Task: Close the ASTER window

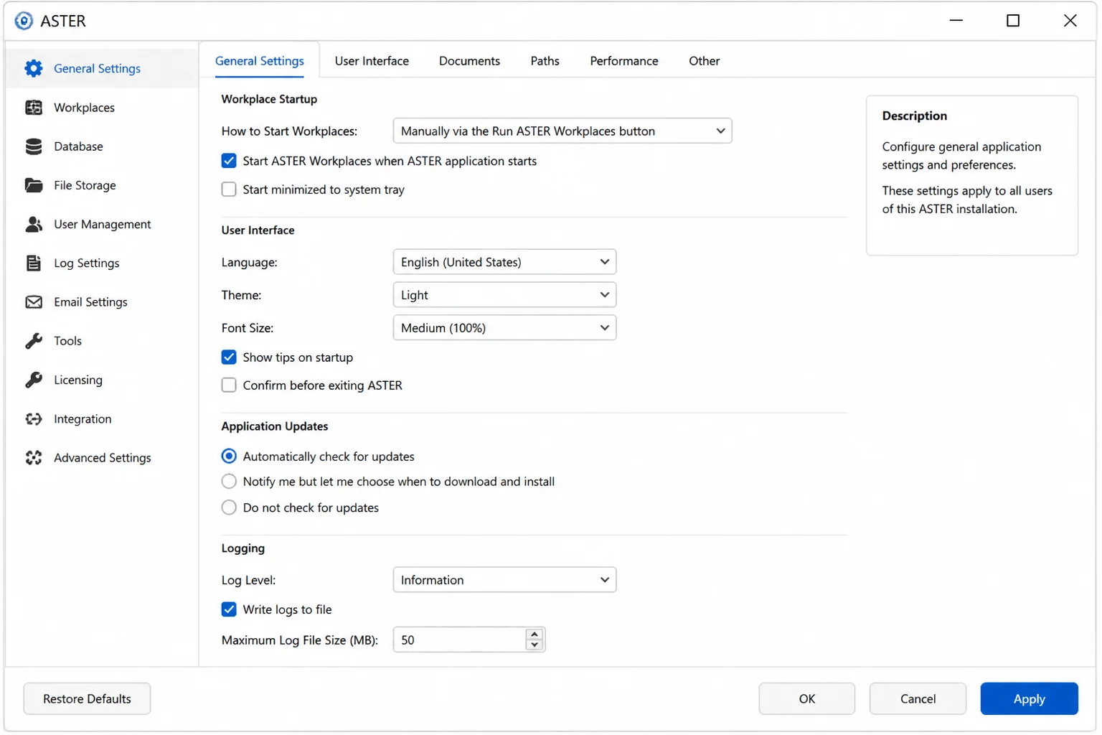Action: [1070, 21]
